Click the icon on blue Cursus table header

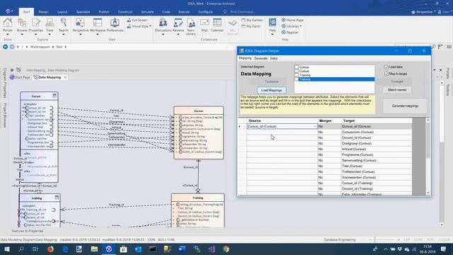coord(55,96)
